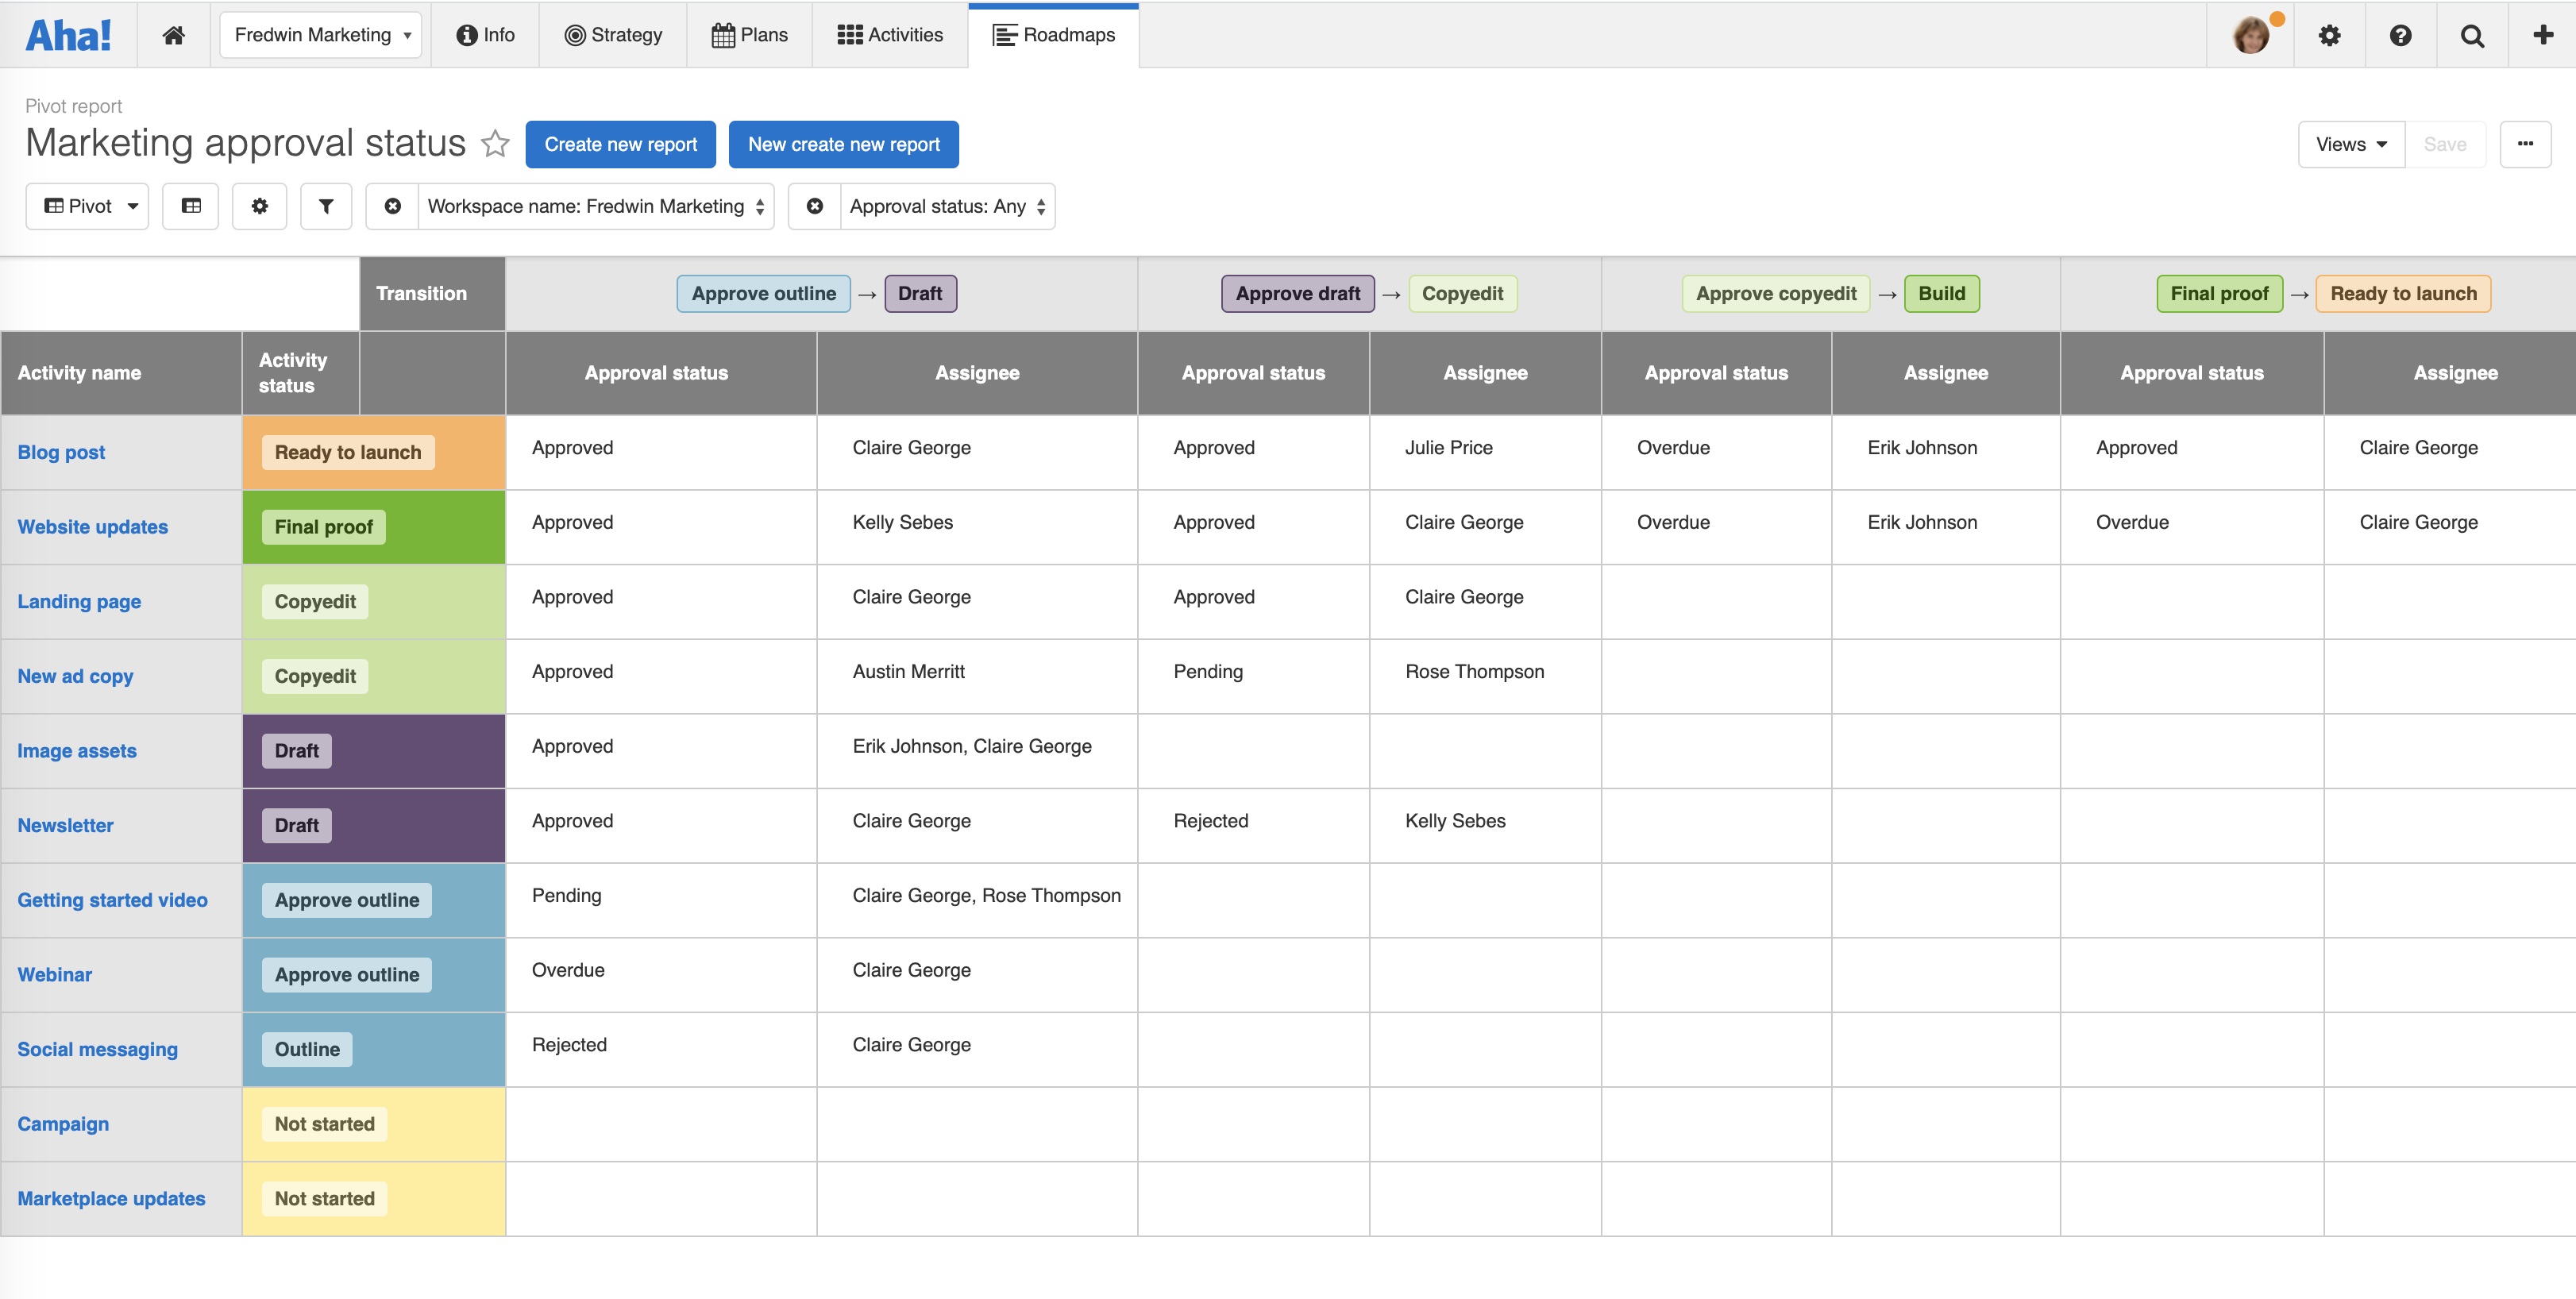Screen dimensions: 2576x1299
Task: Click the Approve outline status in Webinar row
Action: [x=347, y=975]
